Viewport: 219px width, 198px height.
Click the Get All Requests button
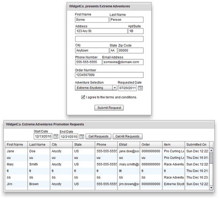[x=127, y=136]
